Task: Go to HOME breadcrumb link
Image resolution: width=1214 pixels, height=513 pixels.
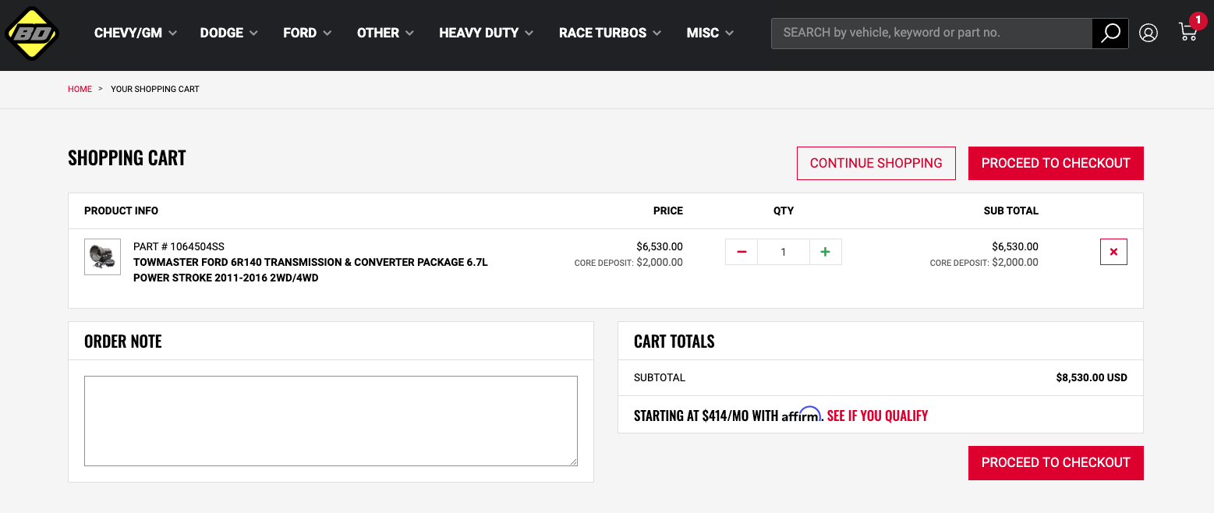Action: coord(80,89)
